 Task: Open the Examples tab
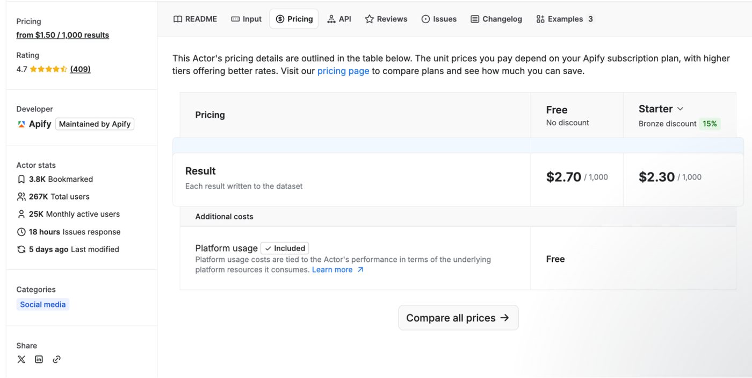tap(565, 19)
